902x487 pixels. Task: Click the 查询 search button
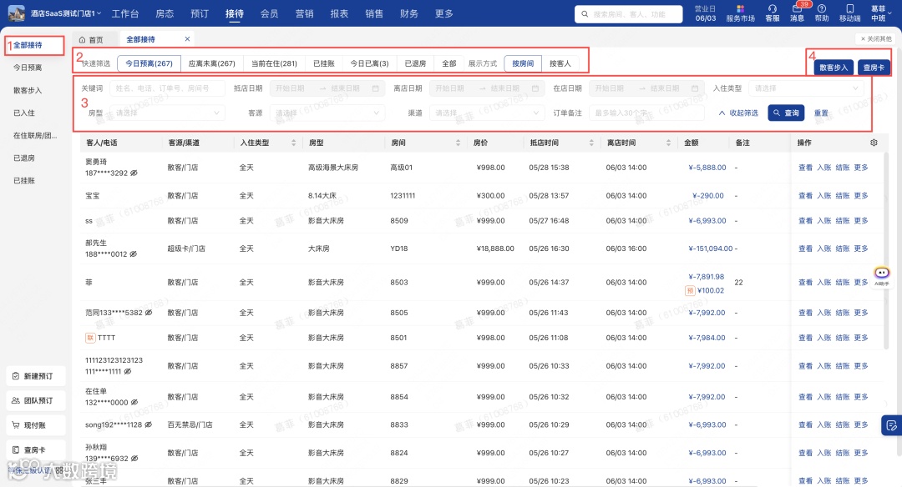click(786, 113)
